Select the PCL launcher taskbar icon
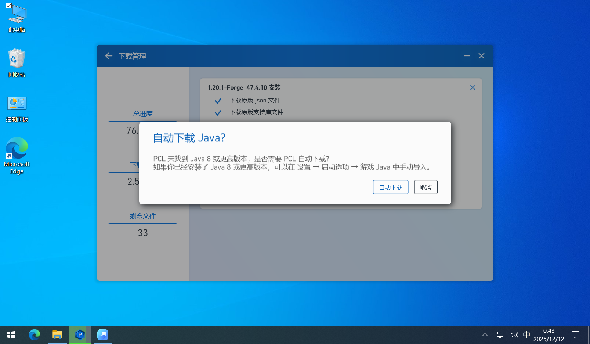Screen dimensions: 590x344 (x=80, y=335)
